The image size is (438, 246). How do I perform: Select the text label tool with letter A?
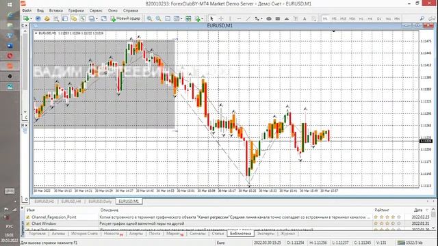[x=305, y=18]
